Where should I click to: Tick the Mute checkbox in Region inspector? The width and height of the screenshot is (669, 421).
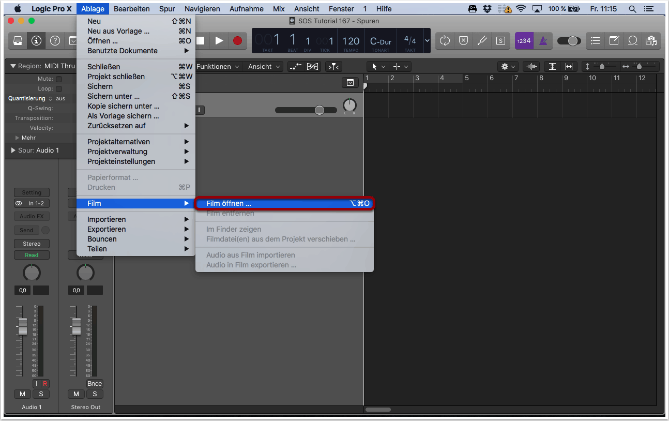tap(59, 79)
